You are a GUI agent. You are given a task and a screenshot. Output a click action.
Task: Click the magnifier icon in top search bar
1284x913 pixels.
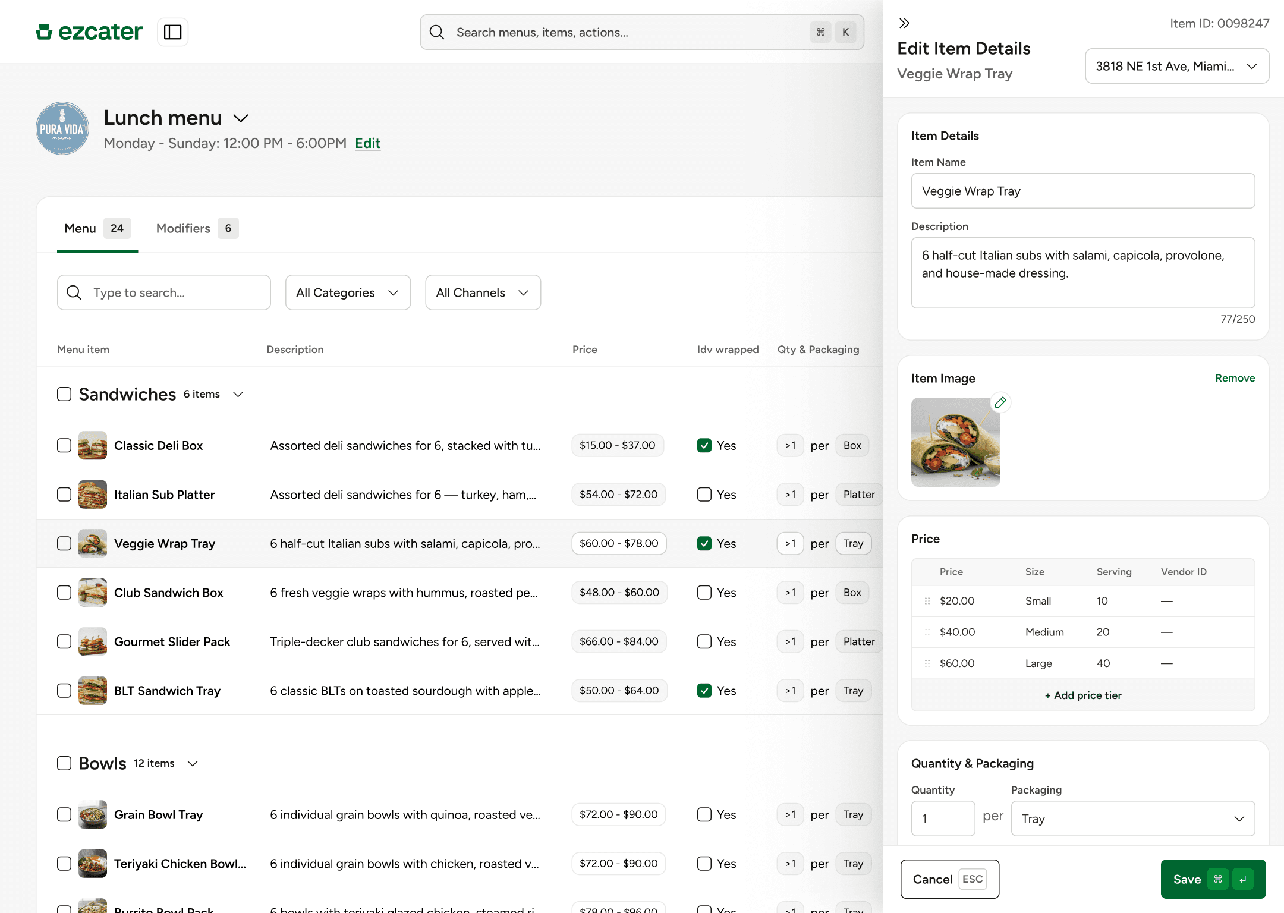coord(437,32)
